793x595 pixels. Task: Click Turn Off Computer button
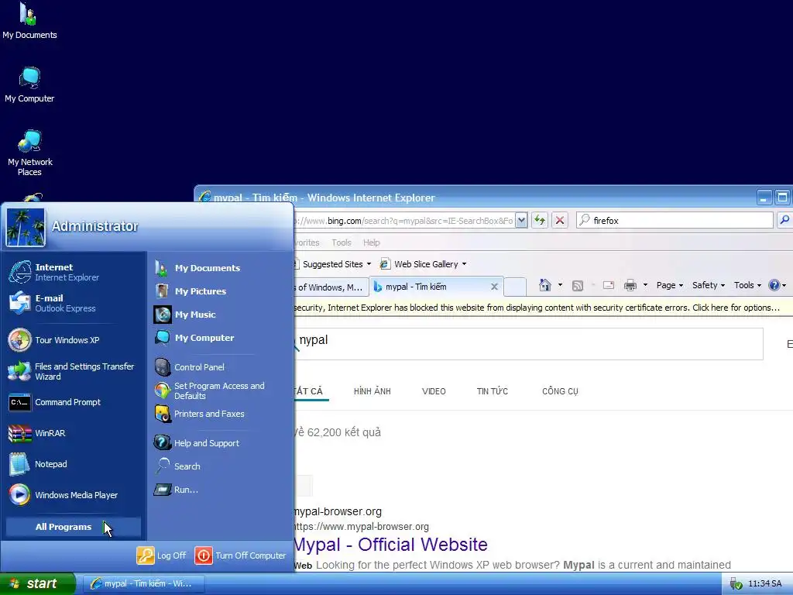click(x=240, y=555)
